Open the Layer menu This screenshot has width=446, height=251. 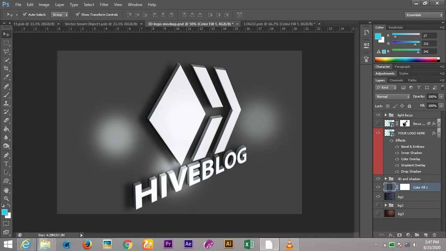[x=60, y=5]
